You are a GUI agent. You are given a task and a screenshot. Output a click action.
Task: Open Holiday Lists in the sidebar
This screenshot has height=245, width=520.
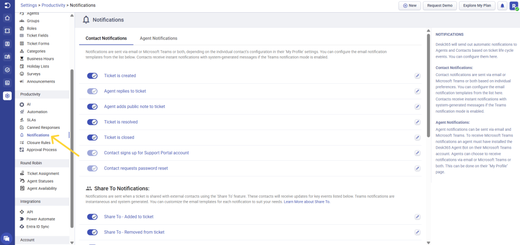(38, 66)
